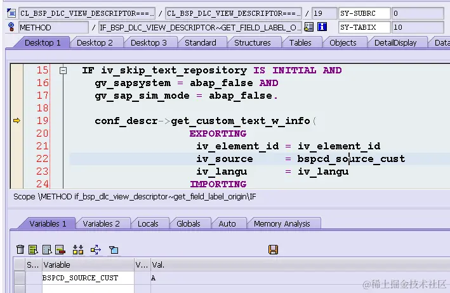Click the EXPORTING keyword at line 20

click(218, 134)
